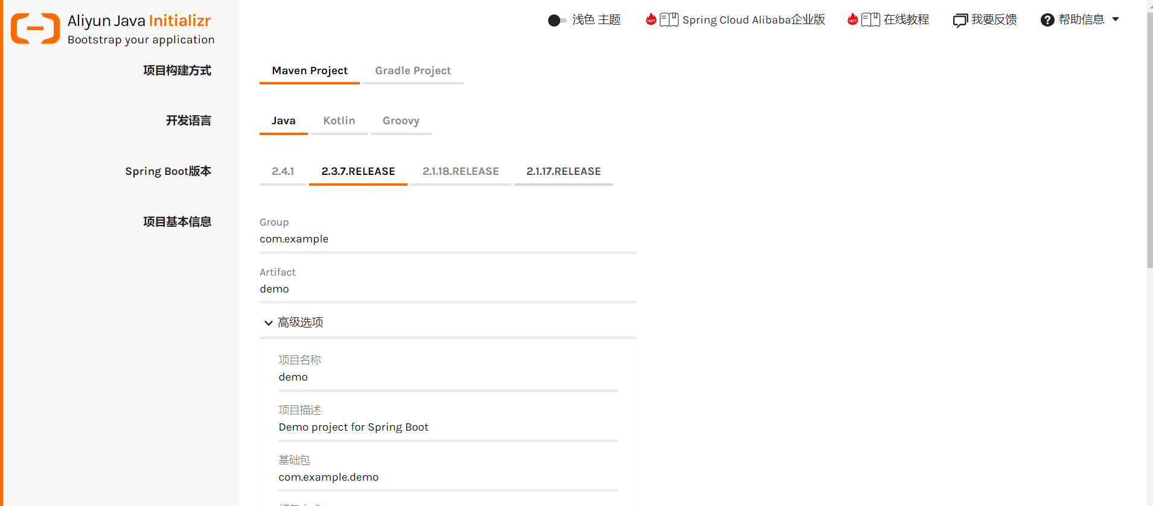Click the Aliyun Java Initializr title

click(139, 21)
